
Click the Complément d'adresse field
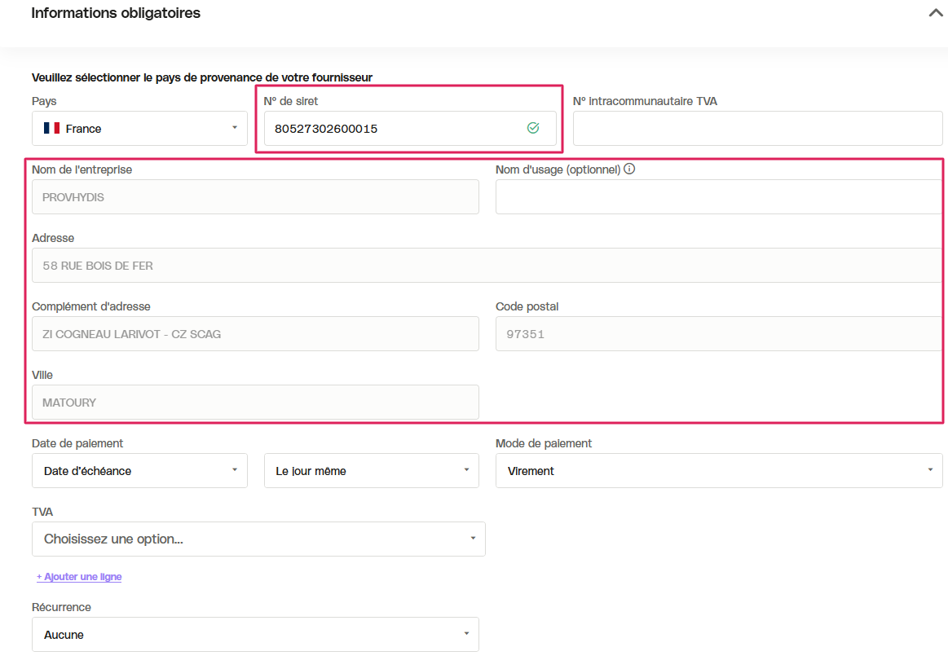[x=255, y=333]
